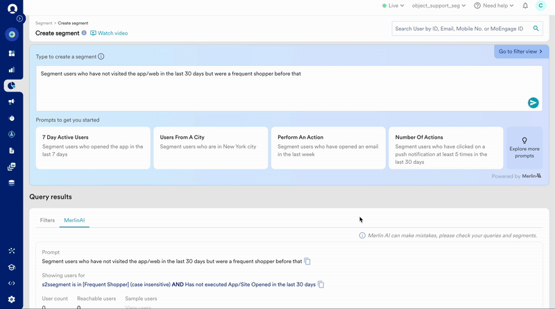Click Explore more prompts
The width and height of the screenshot is (555, 309).
524,148
